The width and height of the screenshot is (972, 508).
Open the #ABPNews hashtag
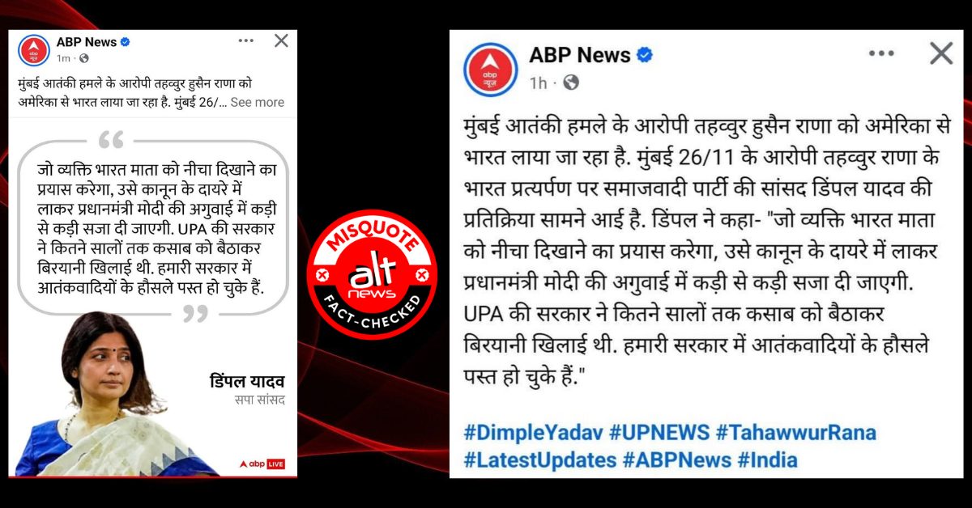point(677,460)
